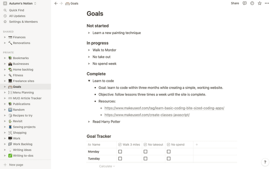This screenshot has width=272, height=169.
Task: Open the Finances page in sidebar
Action: coord(19,37)
